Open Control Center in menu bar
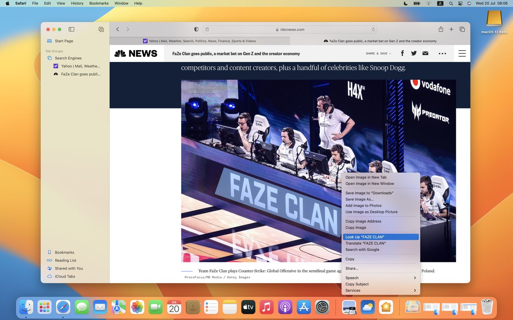Viewport: 513px width, 320px height. [460, 3]
